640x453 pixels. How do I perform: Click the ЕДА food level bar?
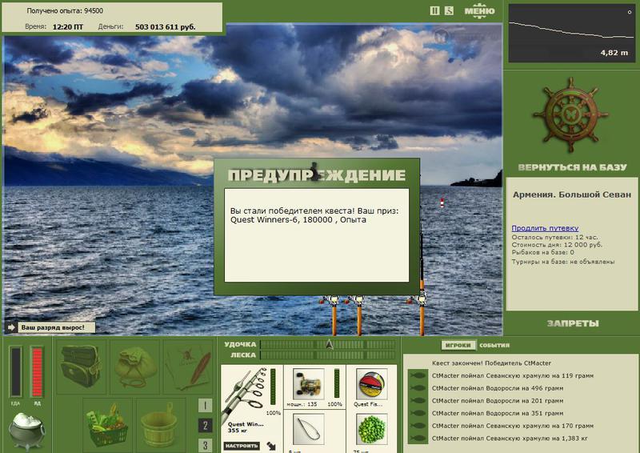15,371
